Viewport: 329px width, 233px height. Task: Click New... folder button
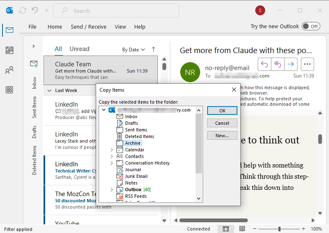click(x=222, y=136)
